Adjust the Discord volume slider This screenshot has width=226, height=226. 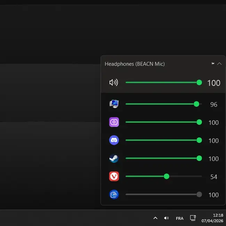[164, 140]
